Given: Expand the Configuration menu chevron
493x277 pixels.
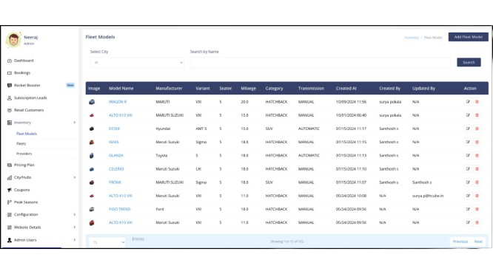Looking at the screenshot, I should click(x=75, y=214).
